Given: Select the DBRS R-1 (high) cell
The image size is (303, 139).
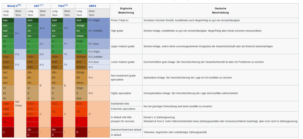Looking at the screenshot, I should click(98, 20).
